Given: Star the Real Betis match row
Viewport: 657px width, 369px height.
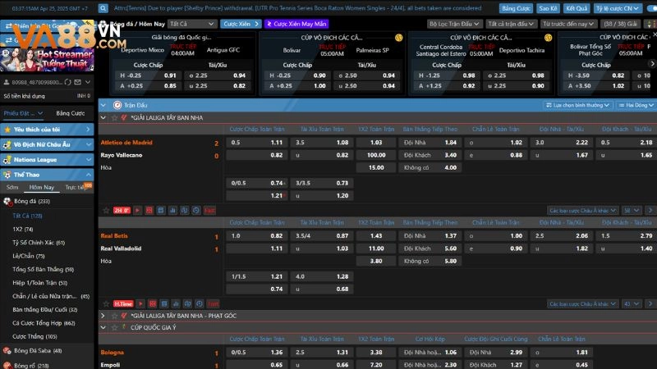Looking at the screenshot, I should [x=106, y=303].
